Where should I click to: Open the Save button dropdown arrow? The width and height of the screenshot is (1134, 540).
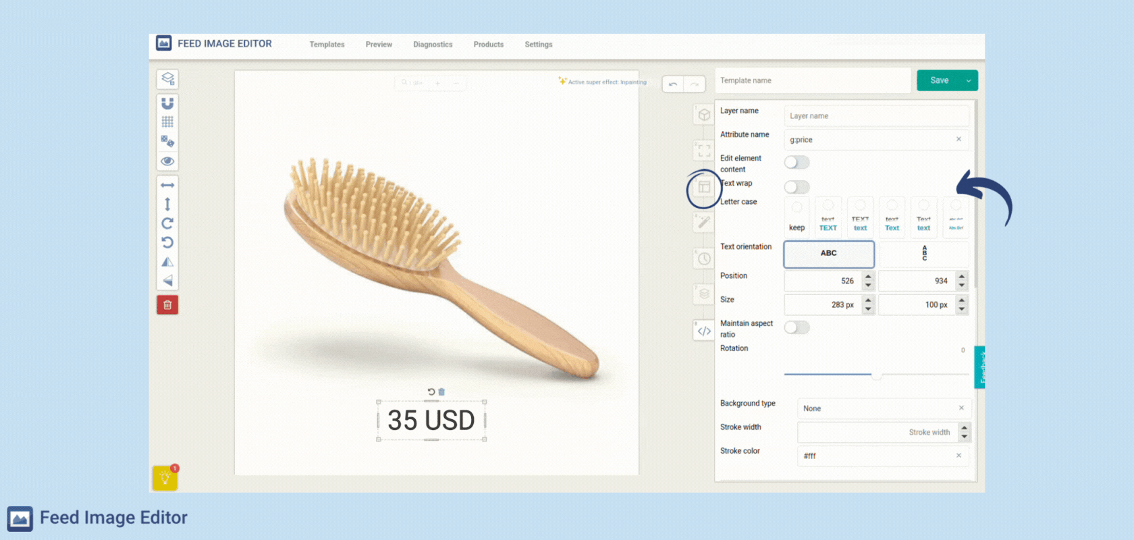tap(969, 80)
